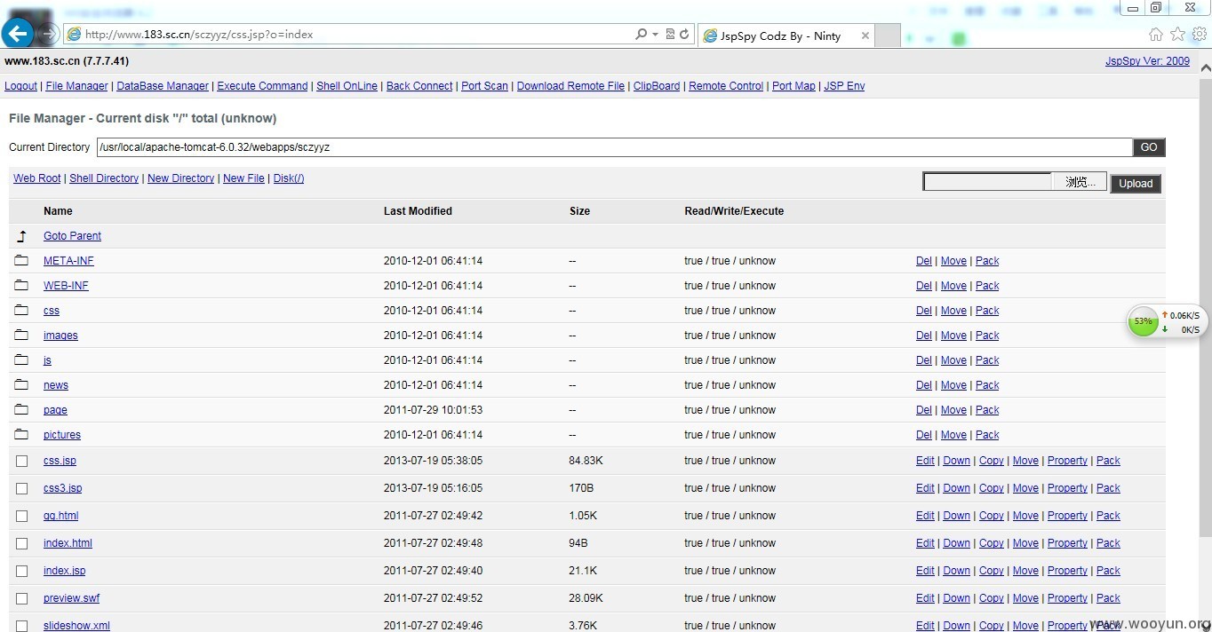Screen dimensions: 1212x632
Task: Click the GO button beside Current Directory
Action: click(1149, 147)
